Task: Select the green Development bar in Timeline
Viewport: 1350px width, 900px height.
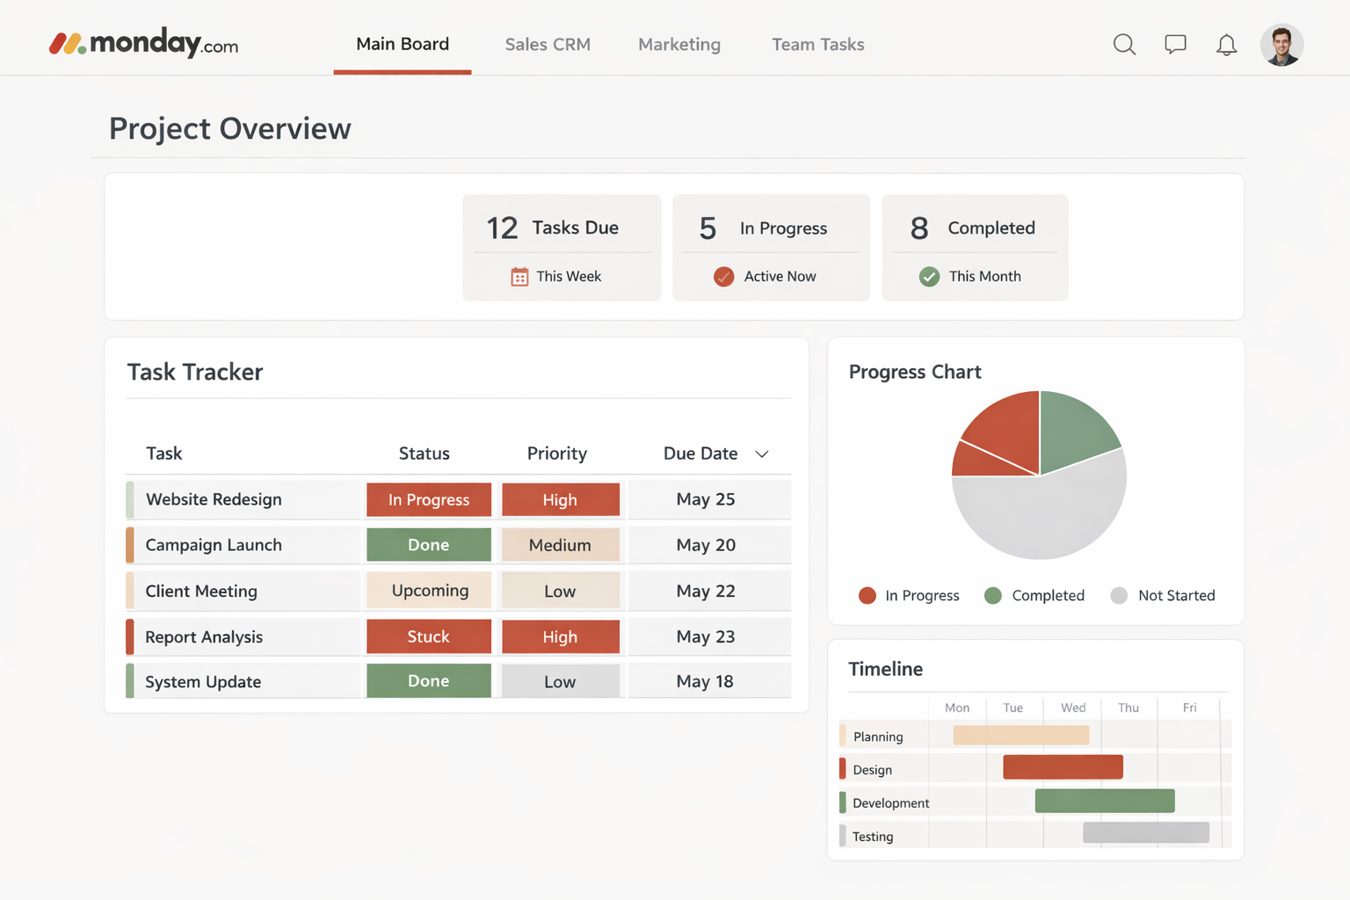Action: pyautogui.click(x=1105, y=801)
